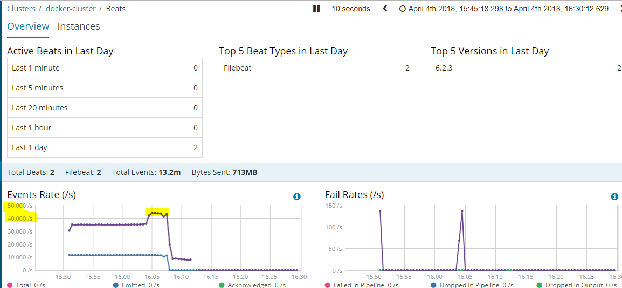The height and width of the screenshot is (288, 622).
Task: Open the 10 seconds refresh interval
Action: tap(351, 9)
